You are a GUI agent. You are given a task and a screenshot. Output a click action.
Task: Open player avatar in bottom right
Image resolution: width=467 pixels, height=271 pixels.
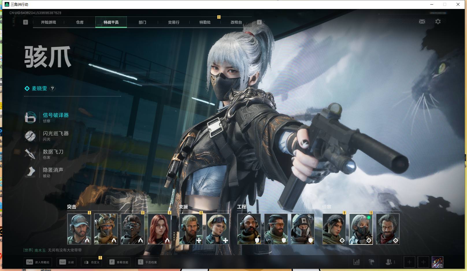pos(437,262)
